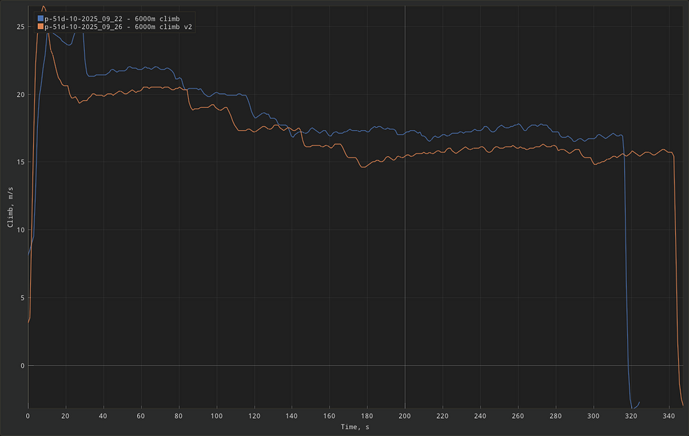Click the Y-axis tick label 15
The height and width of the screenshot is (436, 689).
coord(21,162)
